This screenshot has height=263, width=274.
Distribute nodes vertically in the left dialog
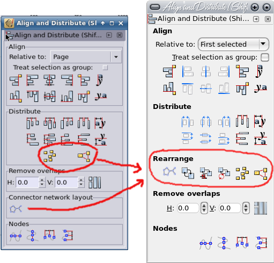(x=68, y=236)
